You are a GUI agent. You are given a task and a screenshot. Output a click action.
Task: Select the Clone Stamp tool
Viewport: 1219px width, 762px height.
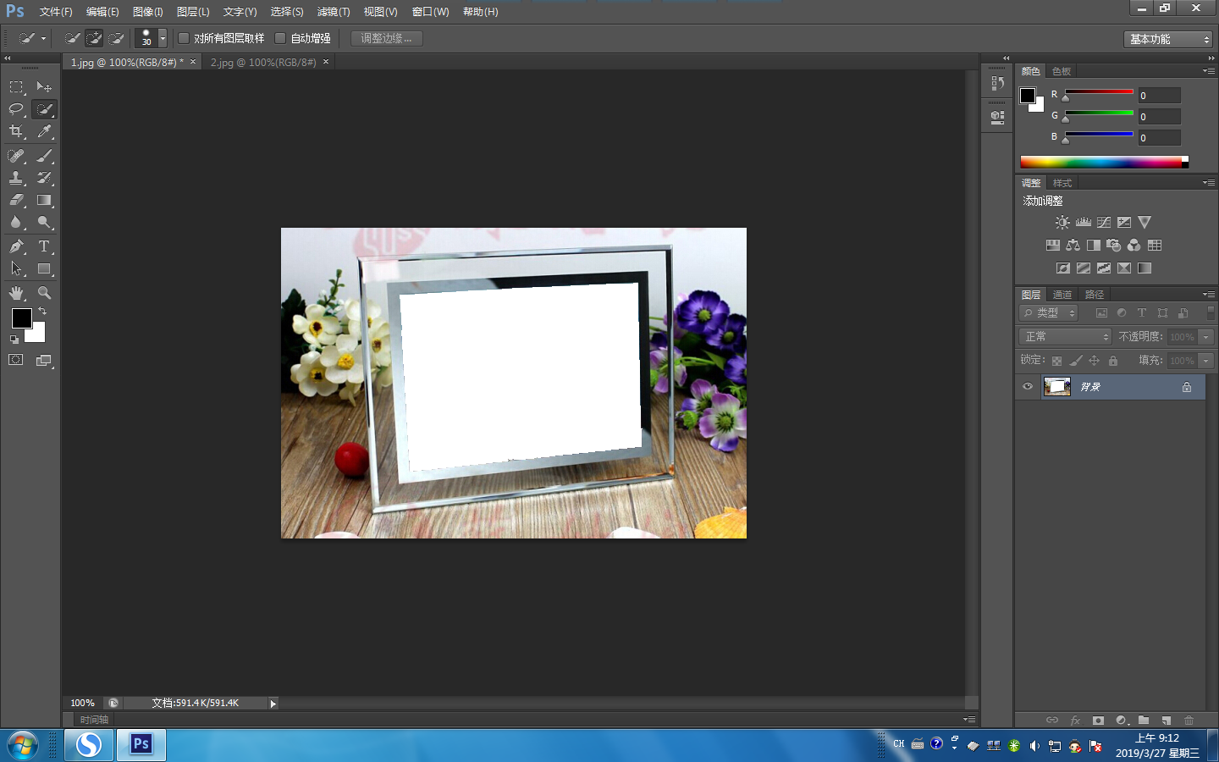pos(16,178)
